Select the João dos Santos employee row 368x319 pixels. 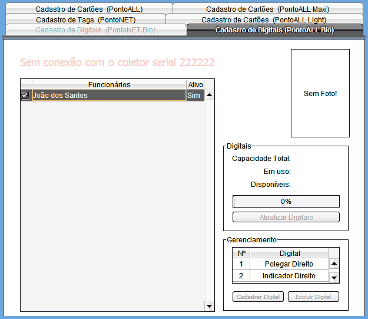tap(109, 95)
